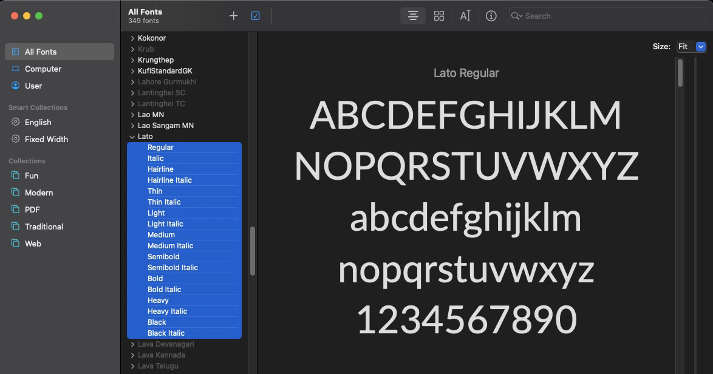This screenshot has width=713, height=374.
Task: Click the All Fonts sidebar icon
Action: (x=15, y=52)
